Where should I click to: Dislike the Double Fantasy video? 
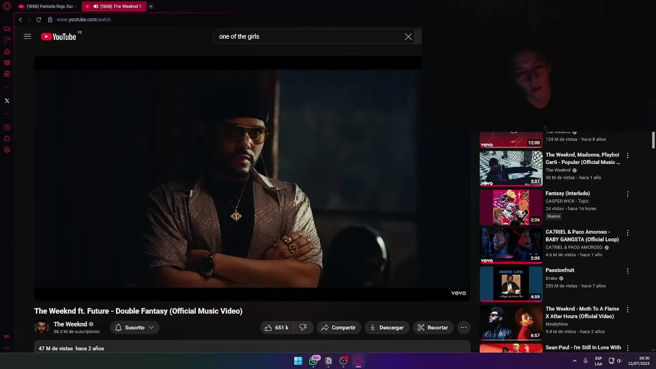[x=303, y=327]
